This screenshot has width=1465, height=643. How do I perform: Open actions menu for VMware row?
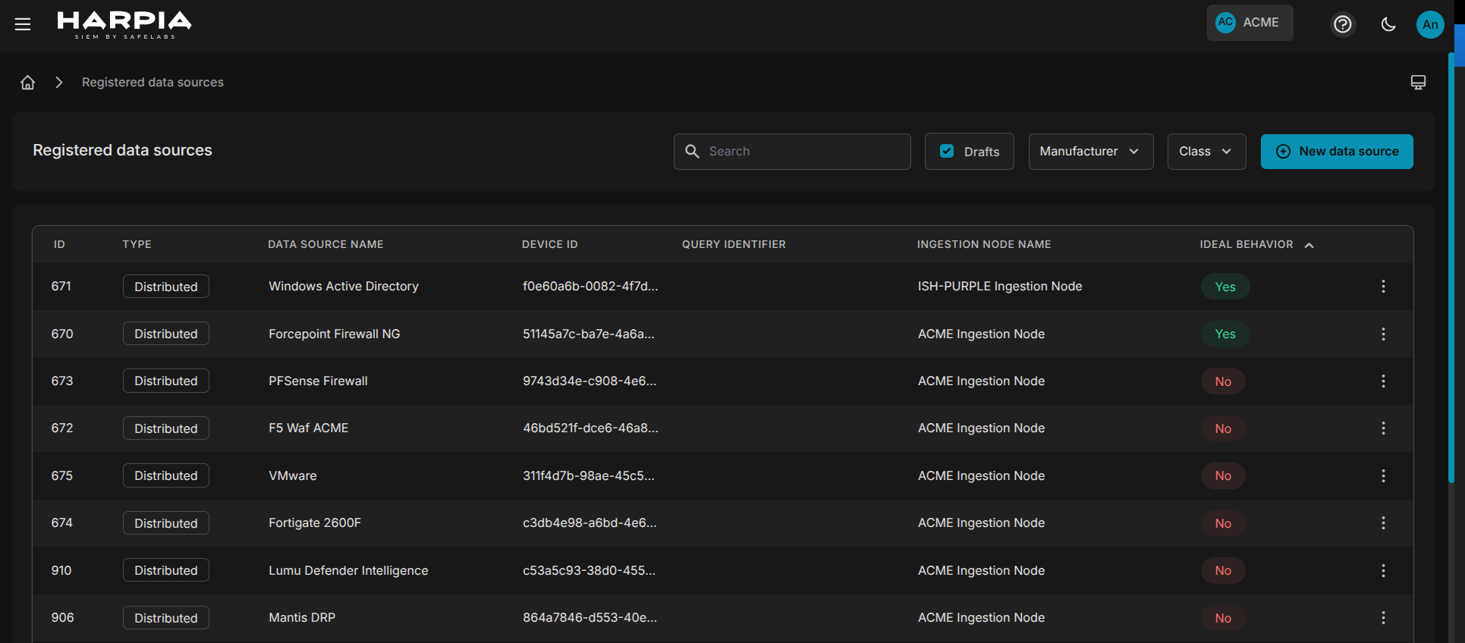click(1383, 475)
